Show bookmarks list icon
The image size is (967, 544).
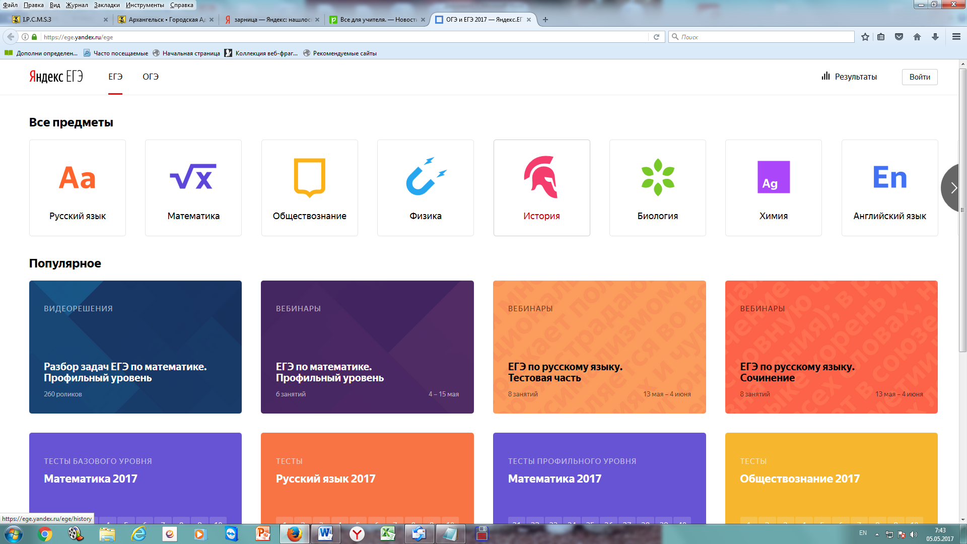click(881, 37)
